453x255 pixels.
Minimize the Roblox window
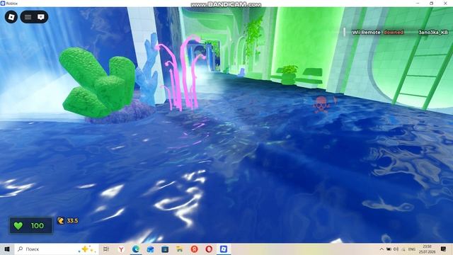(x=418, y=3)
